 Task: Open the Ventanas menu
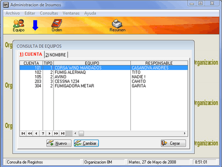(x=71, y=13)
